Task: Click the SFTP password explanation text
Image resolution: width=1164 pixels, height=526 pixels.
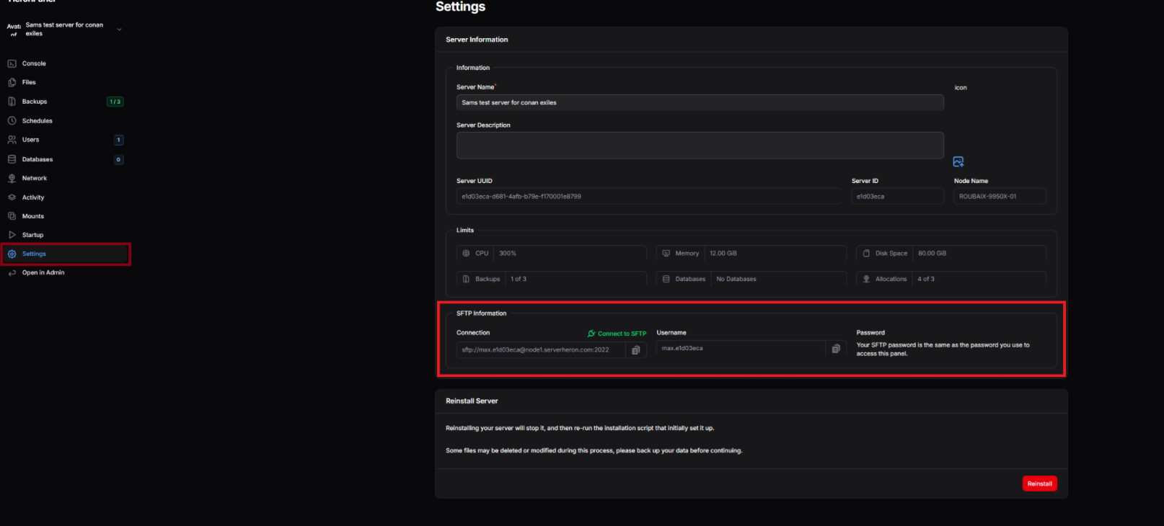Action: pyautogui.click(x=943, y=349)
